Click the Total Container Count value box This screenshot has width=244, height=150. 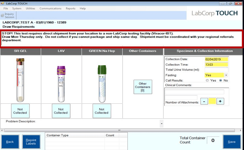(x=213, y=140)
